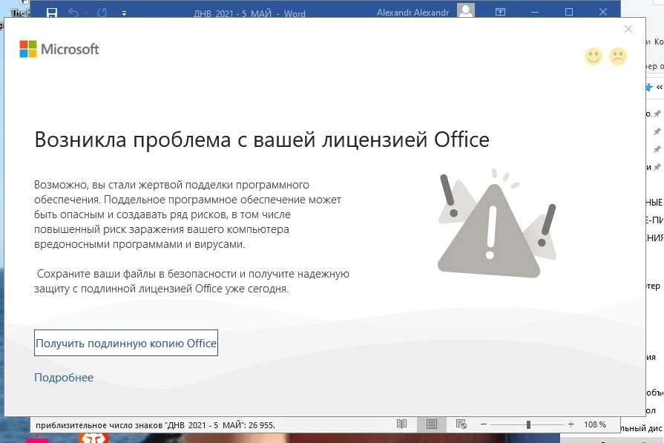664x443 pixels.
Task: Open Customize Quick Access Toolbar dropdown
Action: click(x=124, y=13)
